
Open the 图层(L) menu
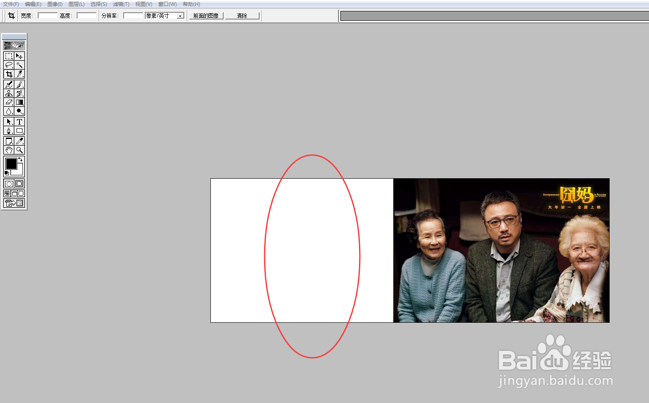(77, 4)
